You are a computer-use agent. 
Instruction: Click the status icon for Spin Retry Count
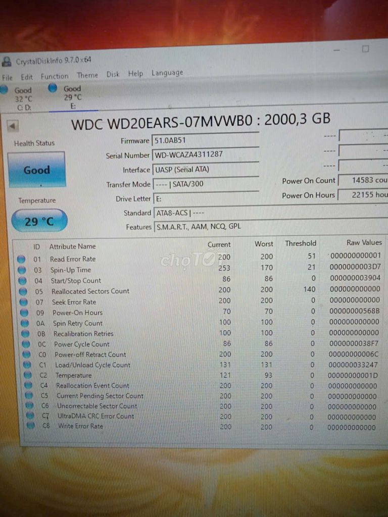pyautogui.click(x=25, y=324)
